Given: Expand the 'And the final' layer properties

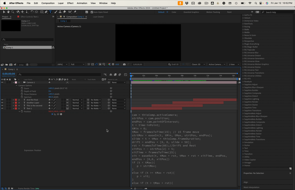Looking at the screenshot, I should [13, 100].
